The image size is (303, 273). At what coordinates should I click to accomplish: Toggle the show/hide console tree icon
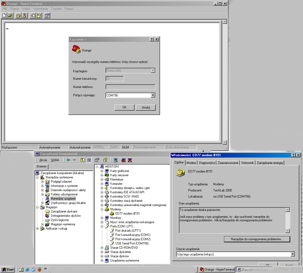coord(89,160)
